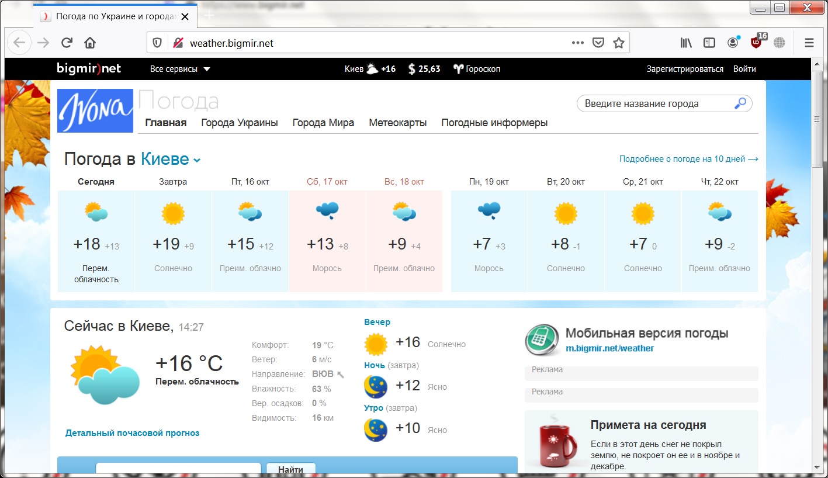The height and width of the screenshot is (478, 828).
Task: Expand the Киеве city selector chevron
Action: (x=197, y=161)
